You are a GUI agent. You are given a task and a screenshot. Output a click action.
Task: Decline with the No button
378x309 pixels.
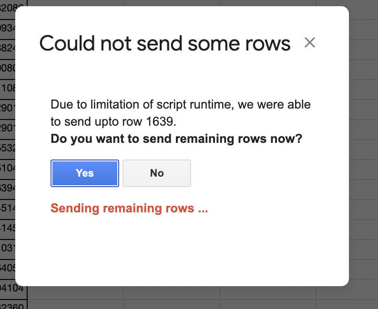tap(157, 173)
